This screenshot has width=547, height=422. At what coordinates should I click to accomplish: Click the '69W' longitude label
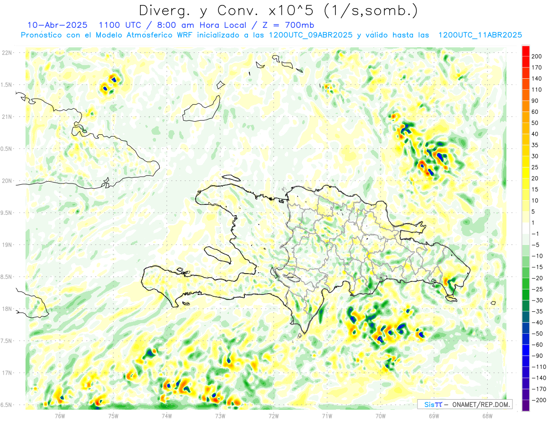point(434,415)
